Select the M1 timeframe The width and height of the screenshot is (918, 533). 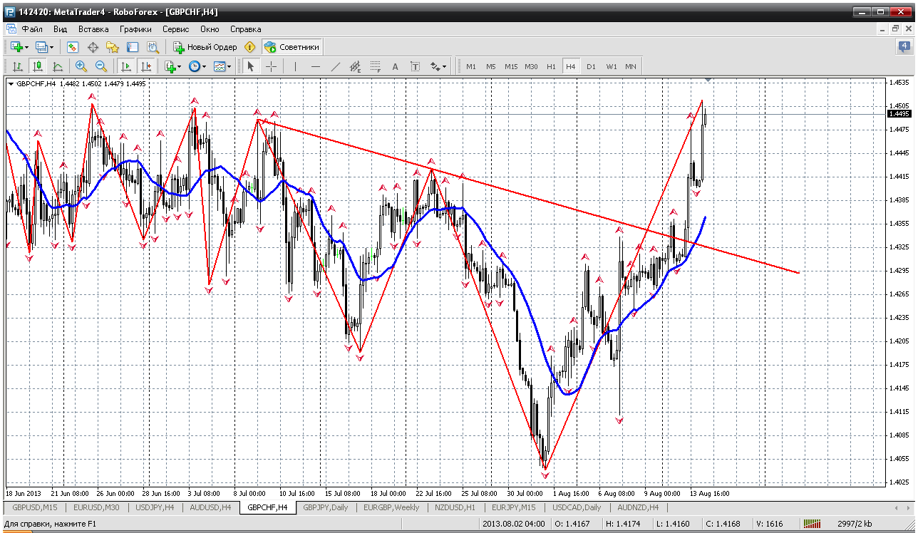pos(471,66)
